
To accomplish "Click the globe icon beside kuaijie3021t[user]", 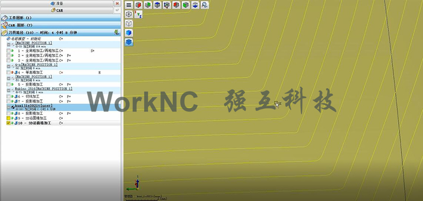I will point(13,107).
